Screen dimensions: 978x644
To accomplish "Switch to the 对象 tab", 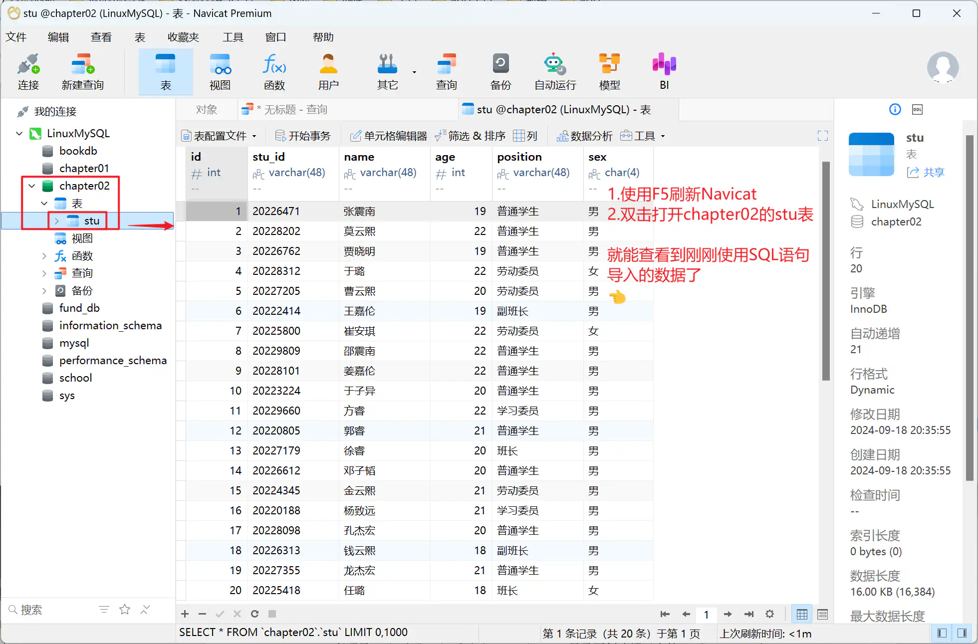I will (207, 110).
